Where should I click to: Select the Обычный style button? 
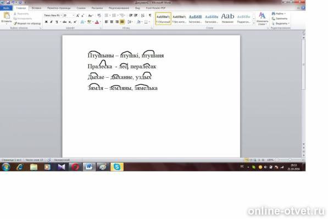pyautogui.click(x=163, y=19)
